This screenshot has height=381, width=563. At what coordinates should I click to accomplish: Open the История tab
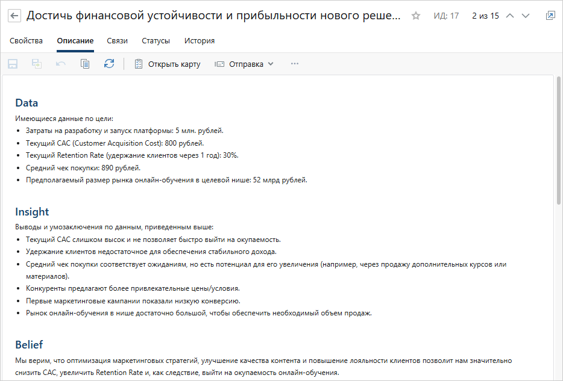coord(200,41)
